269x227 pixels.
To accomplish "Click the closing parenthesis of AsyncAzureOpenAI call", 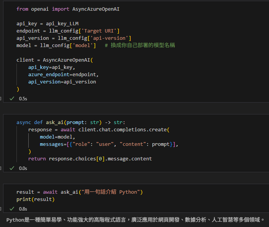I will point(18,89).
